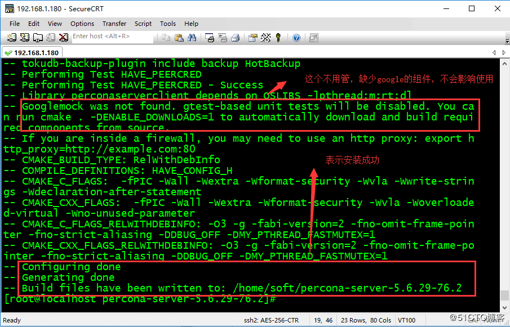The height and width of the screenshot is (327, 510).
Task: Disconnect the session using the red X icon
Action: (63, 38)
